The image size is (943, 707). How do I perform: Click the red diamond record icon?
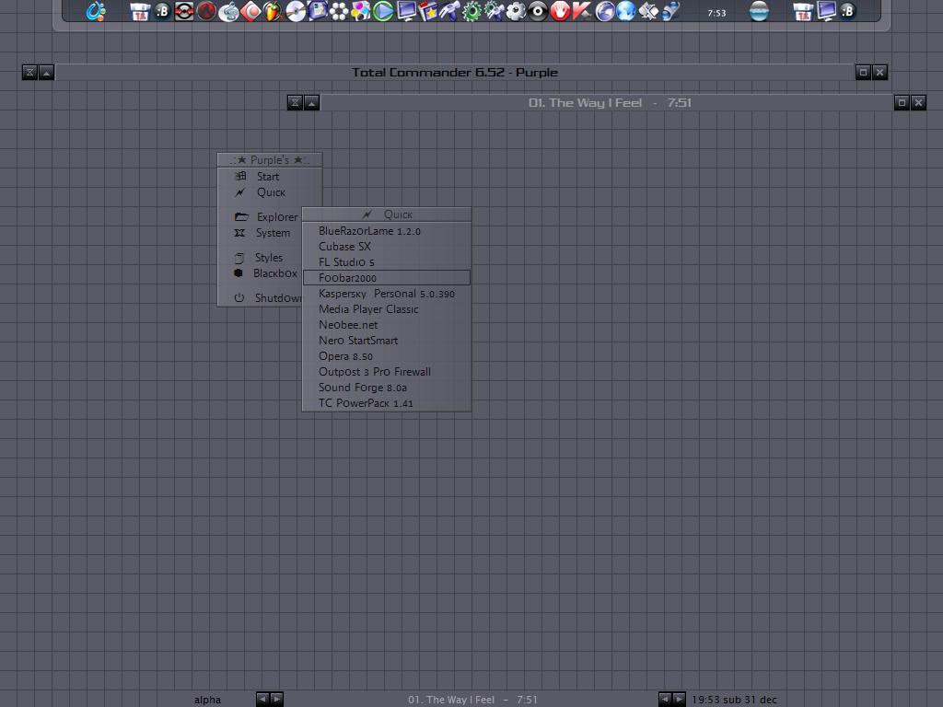[x=250, y=11]
